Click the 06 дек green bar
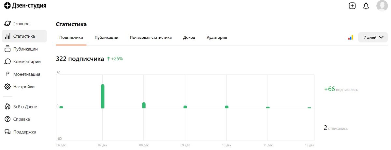Screen dimensions: 391x150 pyautogui.click(x=61, y=107)
